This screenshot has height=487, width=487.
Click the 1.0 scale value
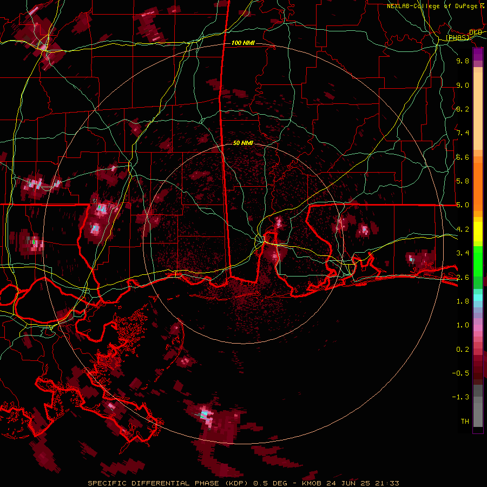pyautogui.click(x=463, y=325)
